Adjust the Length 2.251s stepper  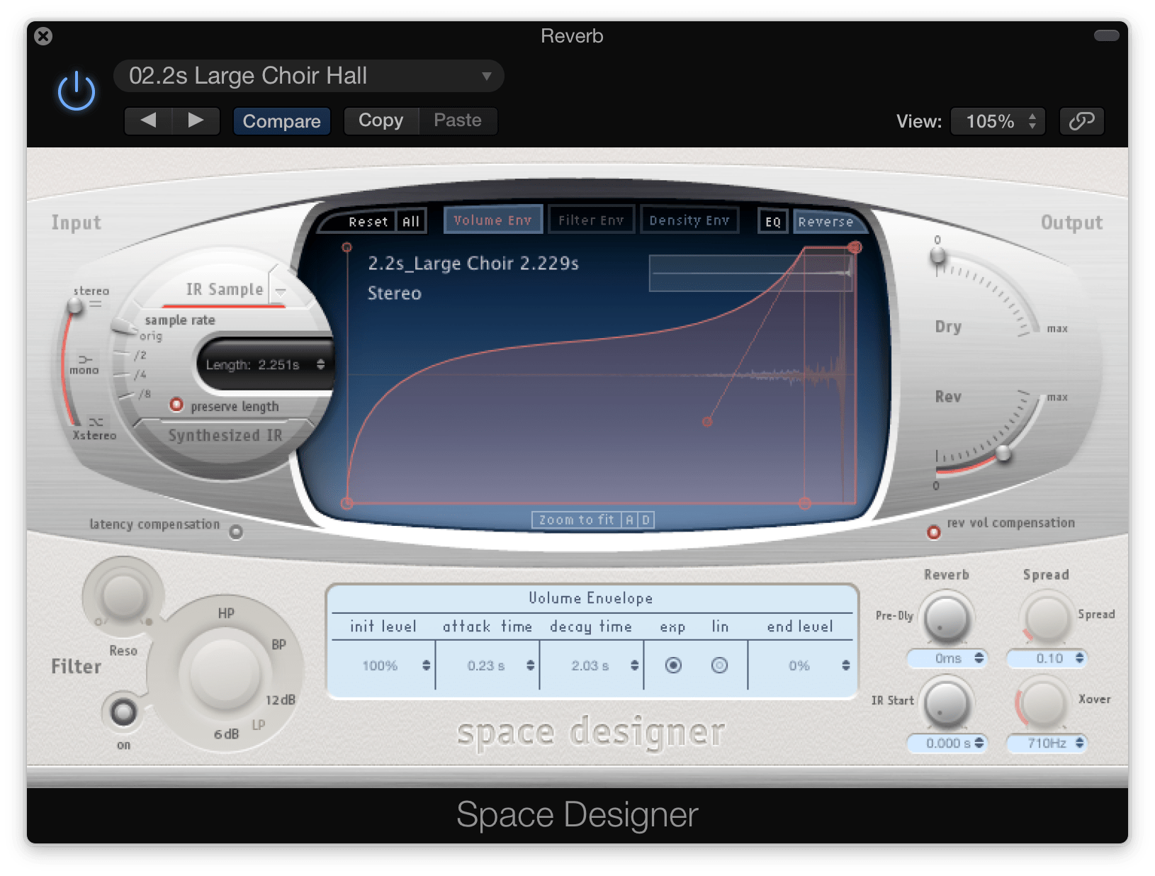[321, 364]
